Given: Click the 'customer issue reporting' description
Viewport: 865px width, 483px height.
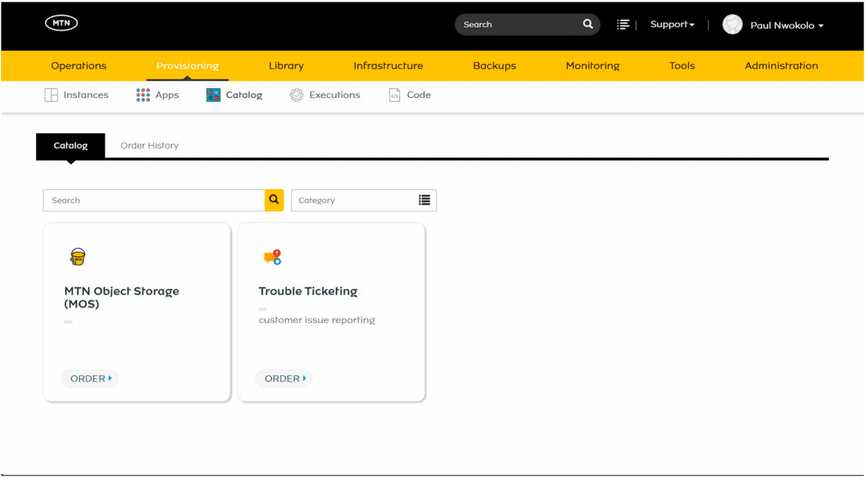Looking at the screenshot, I should click(317, 320).
